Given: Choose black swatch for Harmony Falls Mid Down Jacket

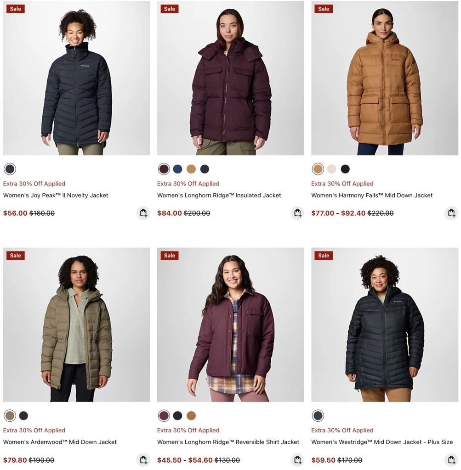Looking at the screenshot, I should [345, 169].
